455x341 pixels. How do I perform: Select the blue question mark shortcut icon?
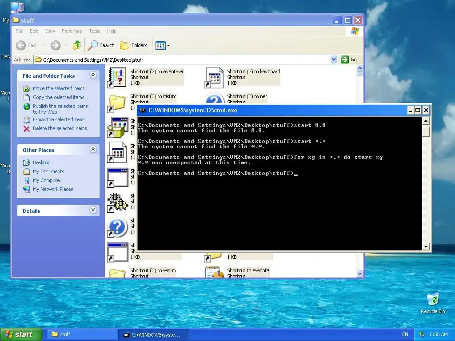(117, 227)
